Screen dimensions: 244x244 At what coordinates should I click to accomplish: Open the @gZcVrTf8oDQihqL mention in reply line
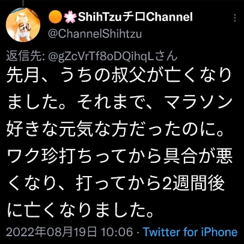click(103, 56)
